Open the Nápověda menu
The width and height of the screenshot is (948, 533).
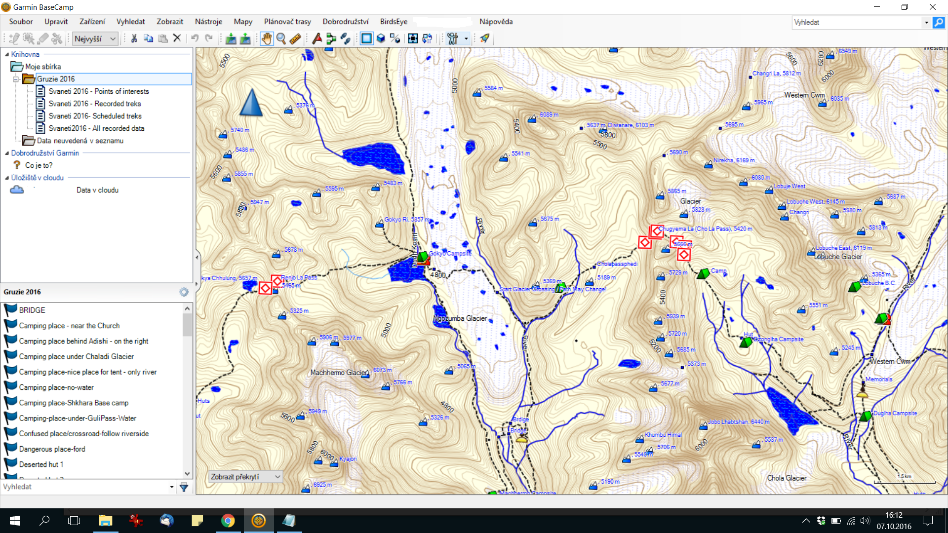496,22
